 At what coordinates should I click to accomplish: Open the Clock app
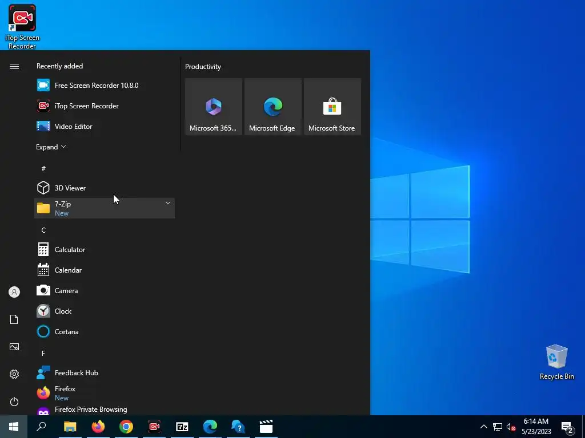pos(105,311)
